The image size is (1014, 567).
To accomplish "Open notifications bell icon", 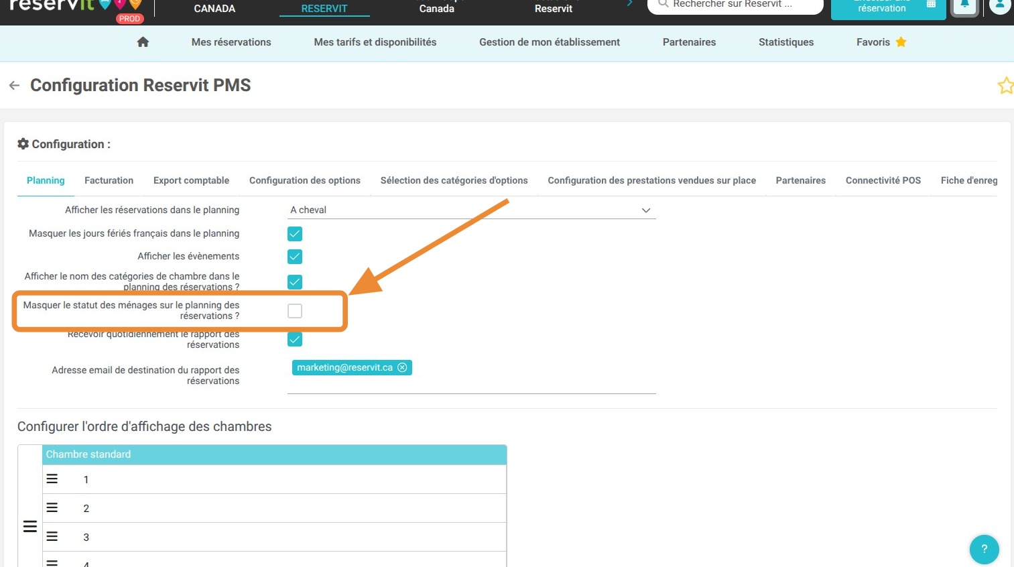I will pos(965,5).
